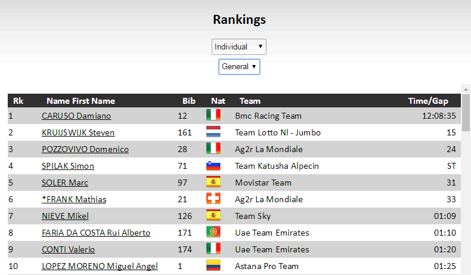This screenshot has width=471, height=275.
Task: Click LOPEZ MORENO Miguel Angel link
Action: pos(100,266)
